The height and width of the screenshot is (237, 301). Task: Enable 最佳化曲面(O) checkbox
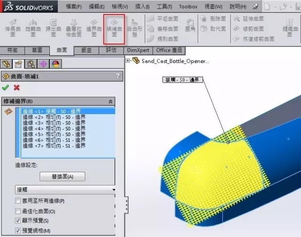coord(18,211)
